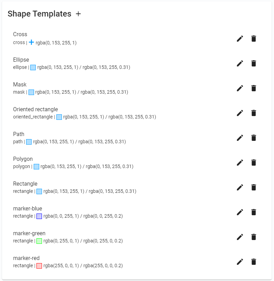Delete the Ellipse template

point(253,63)
